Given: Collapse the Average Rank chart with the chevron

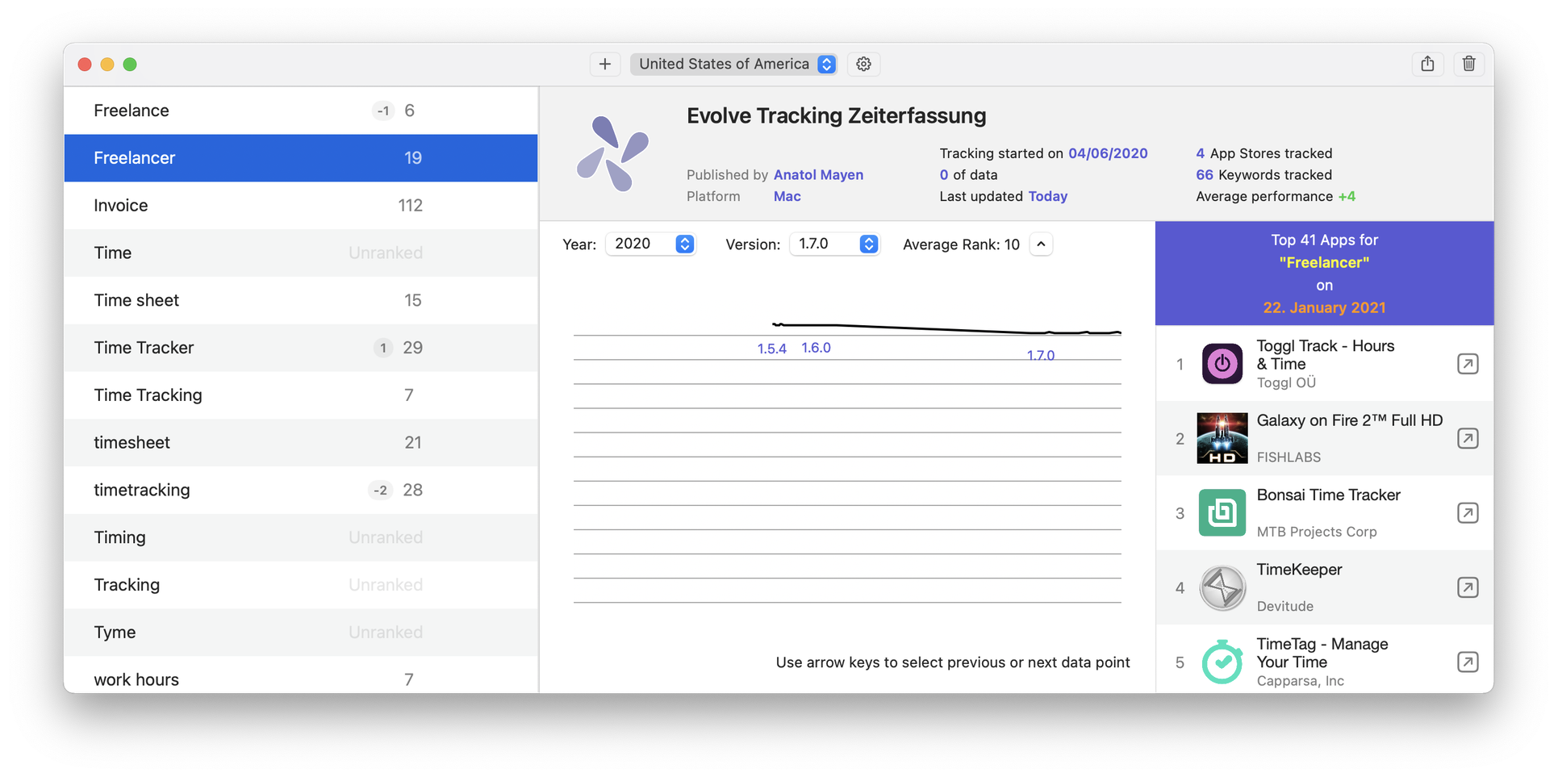Looking at the screenshot, I should pos(1041,244).
